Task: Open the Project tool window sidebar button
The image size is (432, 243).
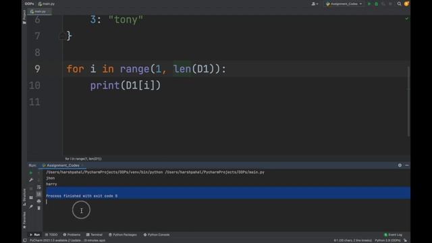Action: [x=24, y=16]
